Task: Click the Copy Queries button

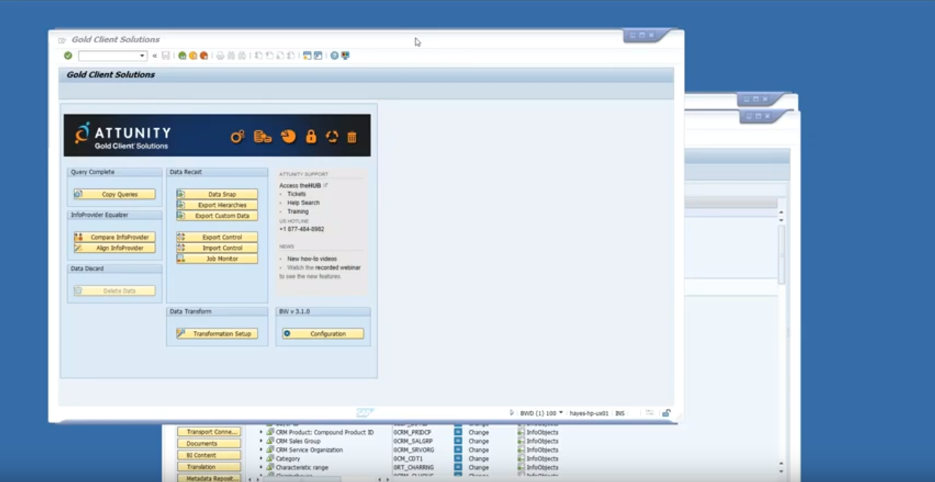Action: point(114,194)
